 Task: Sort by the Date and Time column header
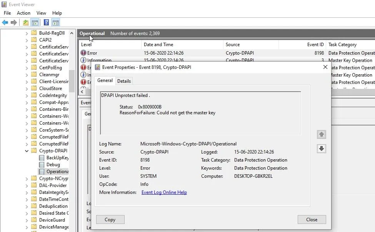(x=182, y=45)
